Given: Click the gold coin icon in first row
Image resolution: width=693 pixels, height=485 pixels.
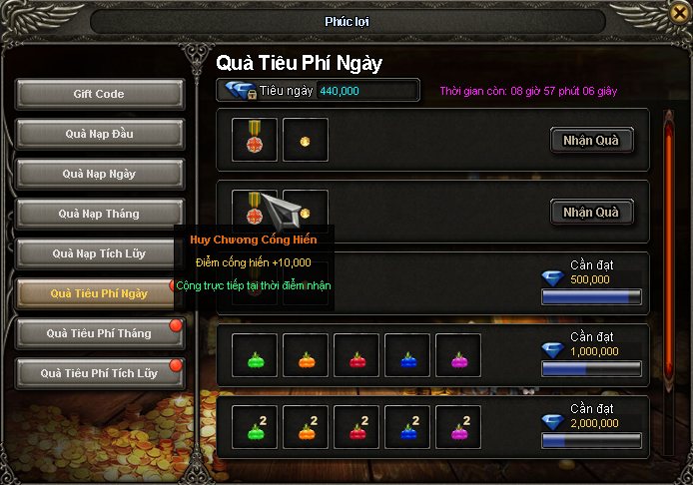Looking at the screenshot, I should pyautogui.click(x=306, y=140).
